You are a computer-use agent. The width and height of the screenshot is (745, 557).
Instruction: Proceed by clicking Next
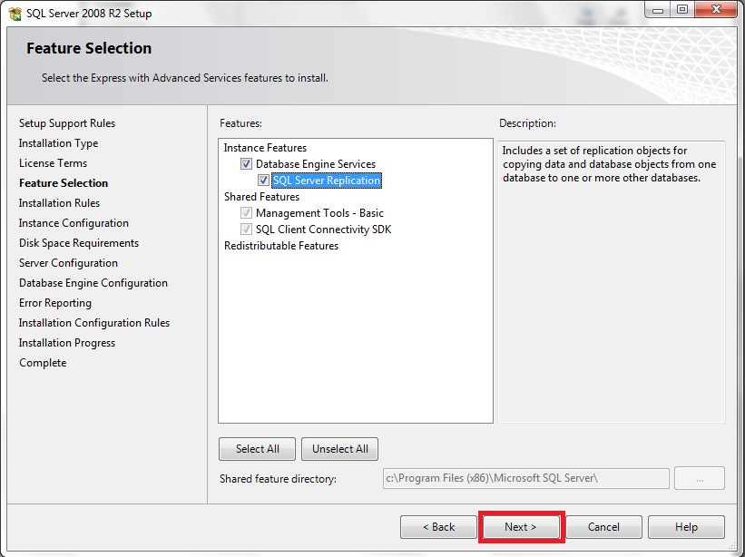click(521, 527)
